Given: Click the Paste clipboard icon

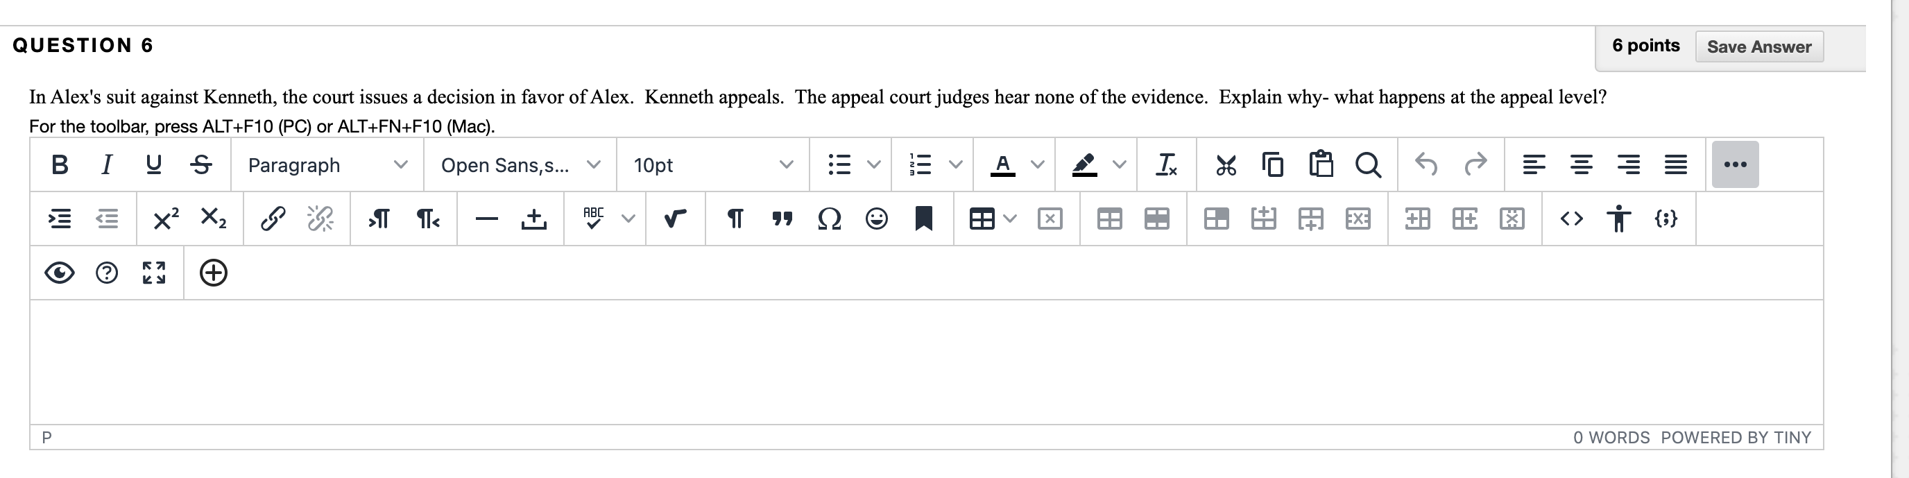Looking at the screenshot, I should coord(1321,164).
